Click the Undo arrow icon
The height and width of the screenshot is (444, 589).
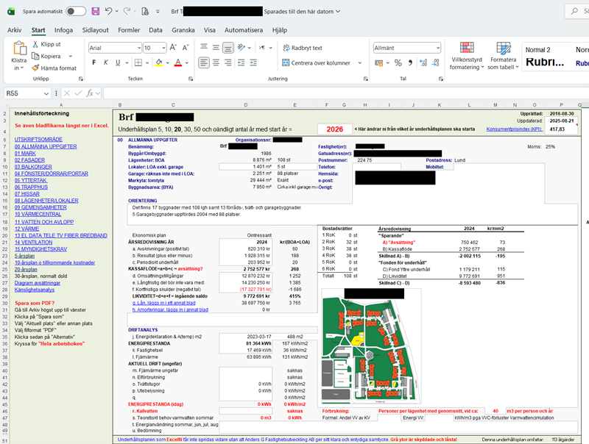(x=109, y=12)
